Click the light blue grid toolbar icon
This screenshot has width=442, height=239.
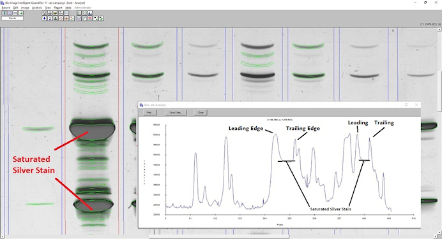coord(66,13)
